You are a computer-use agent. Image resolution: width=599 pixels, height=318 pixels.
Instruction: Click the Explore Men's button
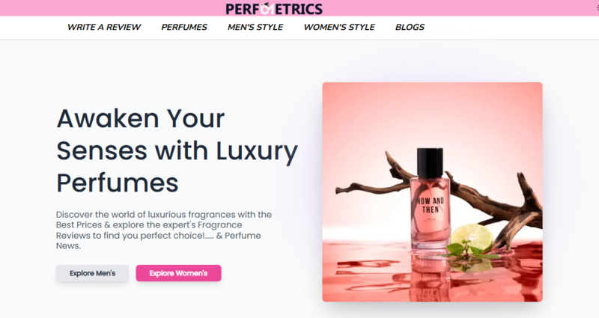tap(92, 273)
